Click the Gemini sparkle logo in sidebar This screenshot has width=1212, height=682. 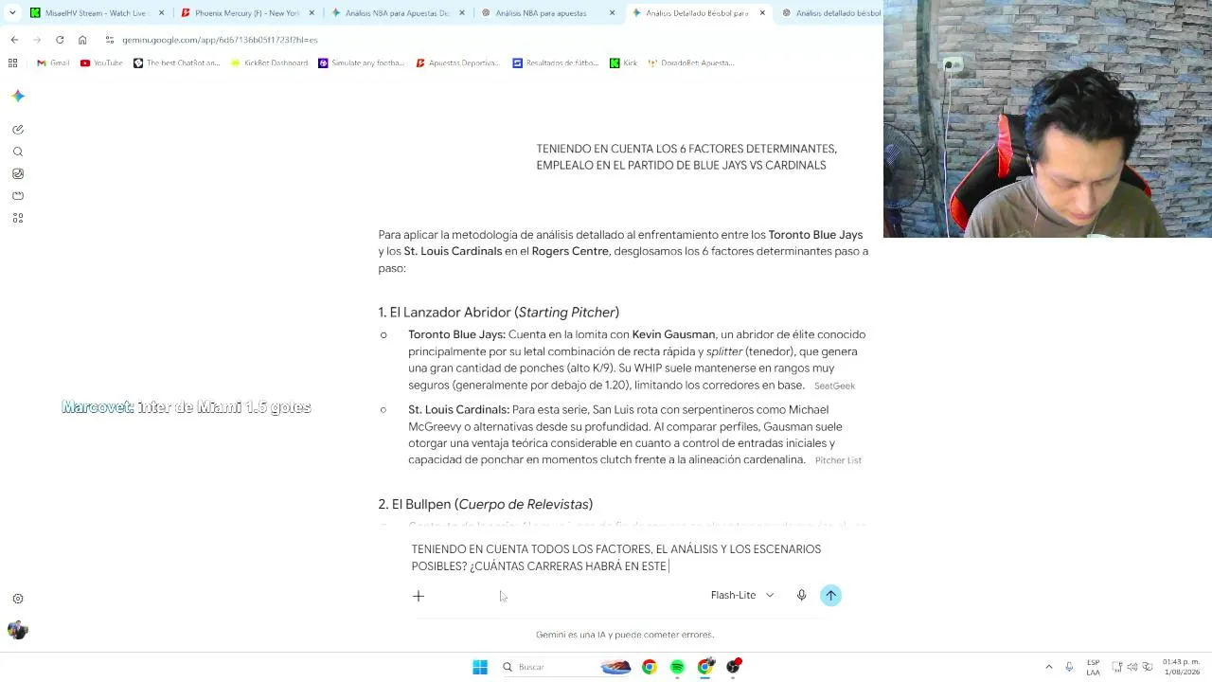[x=18, y=96]
